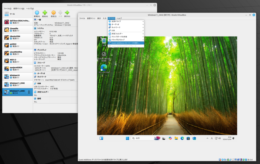Open Microsoft Store icon in guest taskbar
Viewport: 260px width, 164px height.
pyautogui.click(x=188, y=138)
